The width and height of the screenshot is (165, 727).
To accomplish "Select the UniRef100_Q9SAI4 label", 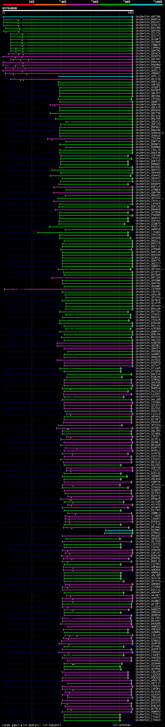I will tap(148, 54).
